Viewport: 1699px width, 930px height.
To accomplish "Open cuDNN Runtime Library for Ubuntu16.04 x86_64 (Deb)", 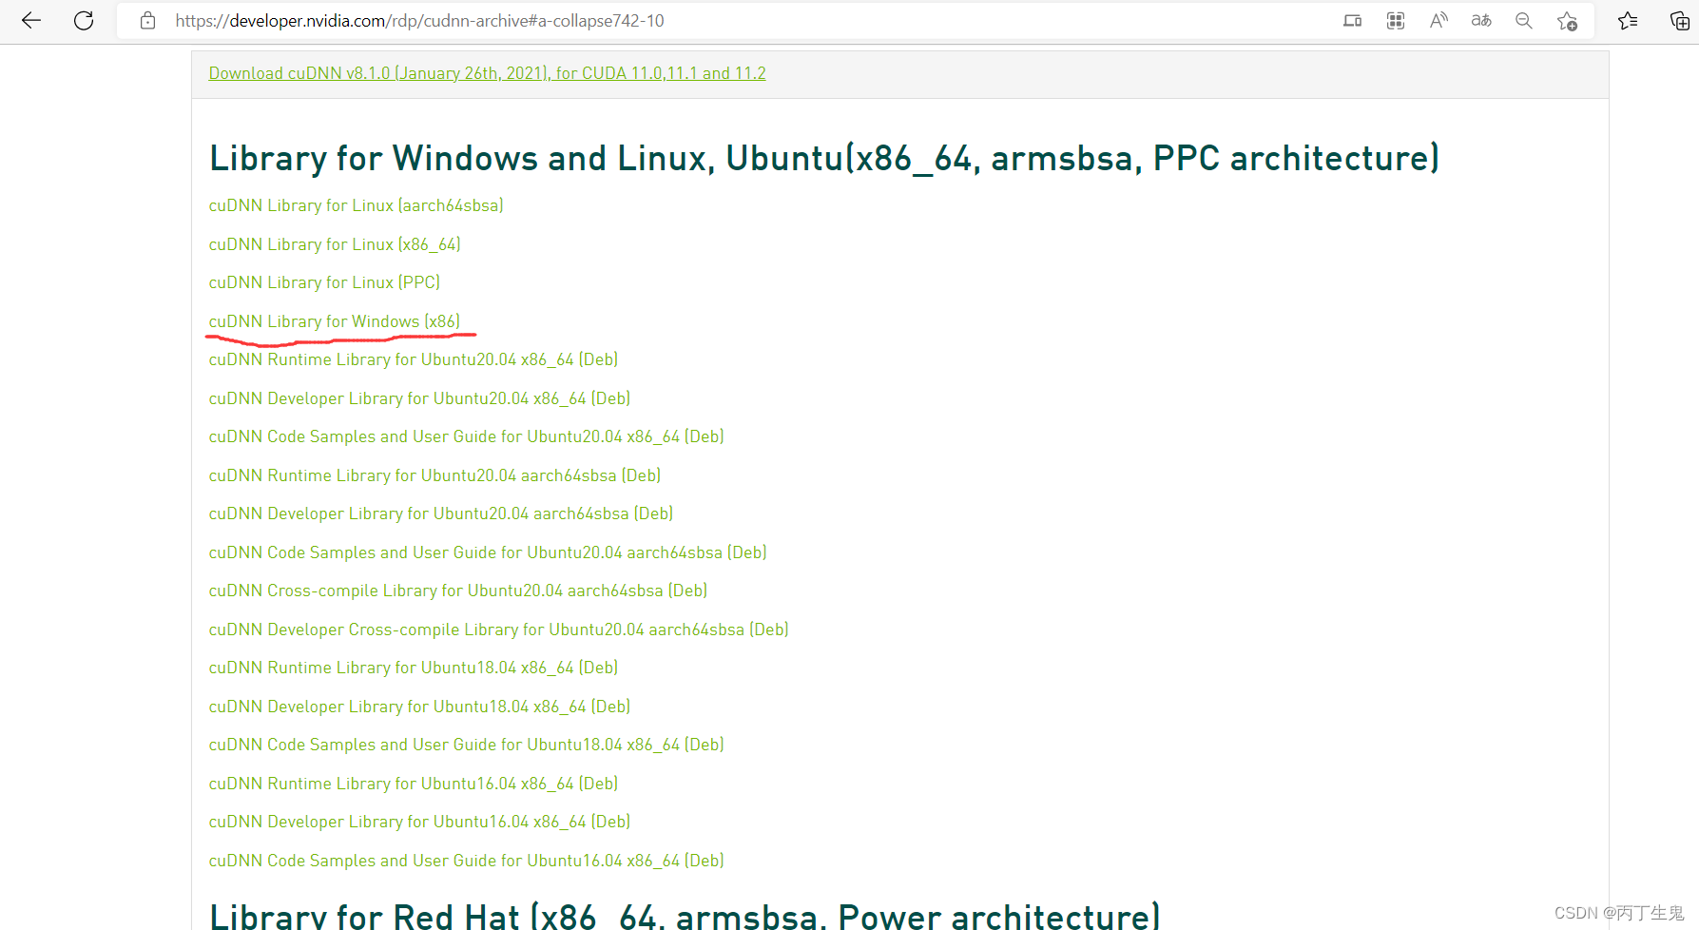I will tap(414, 784).
